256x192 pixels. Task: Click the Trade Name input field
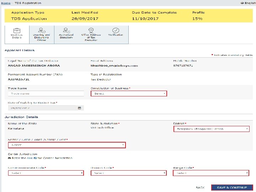pyautogui.click(x=46, y=94)
